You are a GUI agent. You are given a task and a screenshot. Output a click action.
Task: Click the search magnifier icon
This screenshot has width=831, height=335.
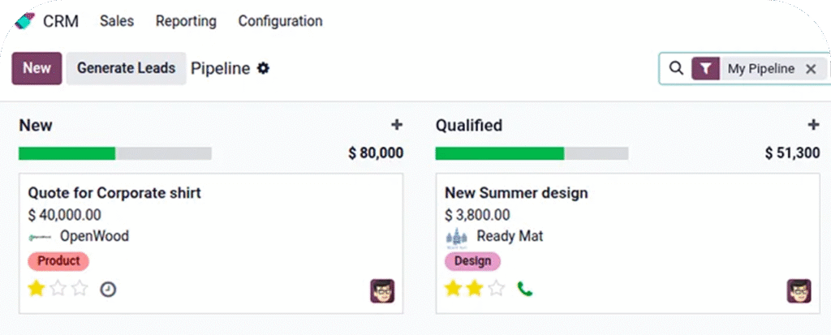coord(676,69)
